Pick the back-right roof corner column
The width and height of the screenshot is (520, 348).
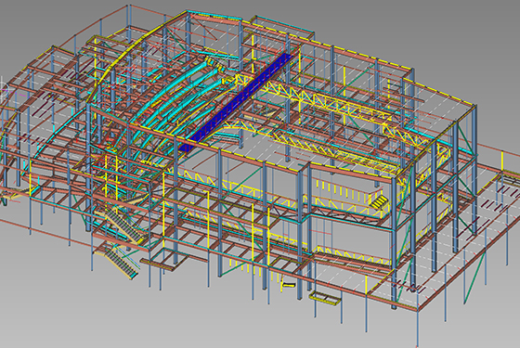[x=474, y=170]
